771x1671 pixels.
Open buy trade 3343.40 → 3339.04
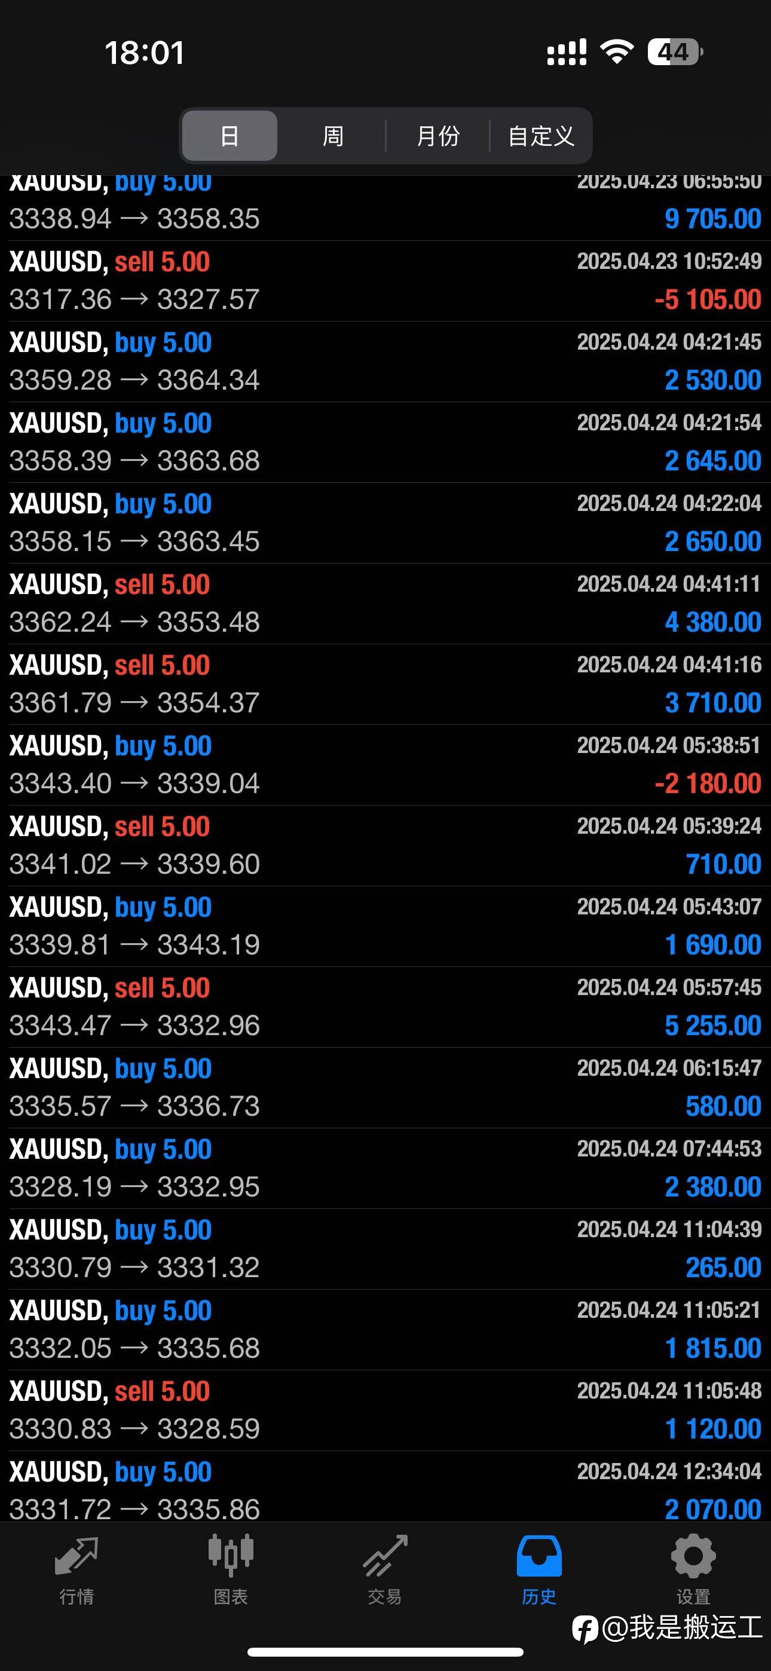click(x=385, y=765)
